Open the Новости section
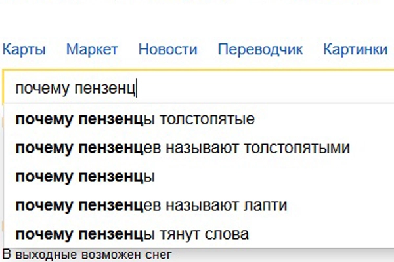The image size is (394, 262). point(167,49)
